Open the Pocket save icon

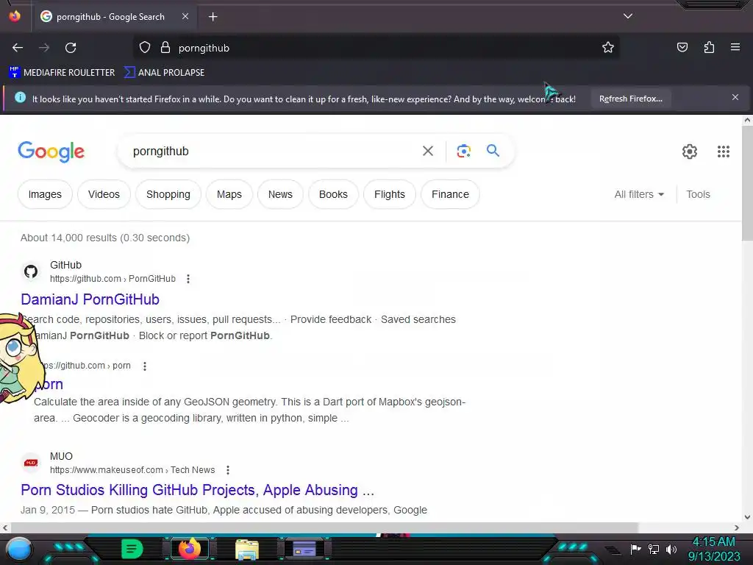point(682,47)
